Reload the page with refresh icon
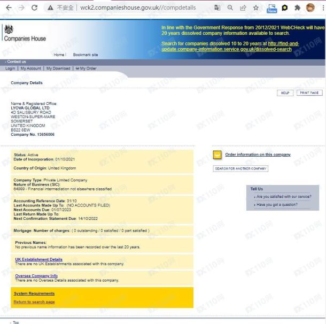 [35, 7]
